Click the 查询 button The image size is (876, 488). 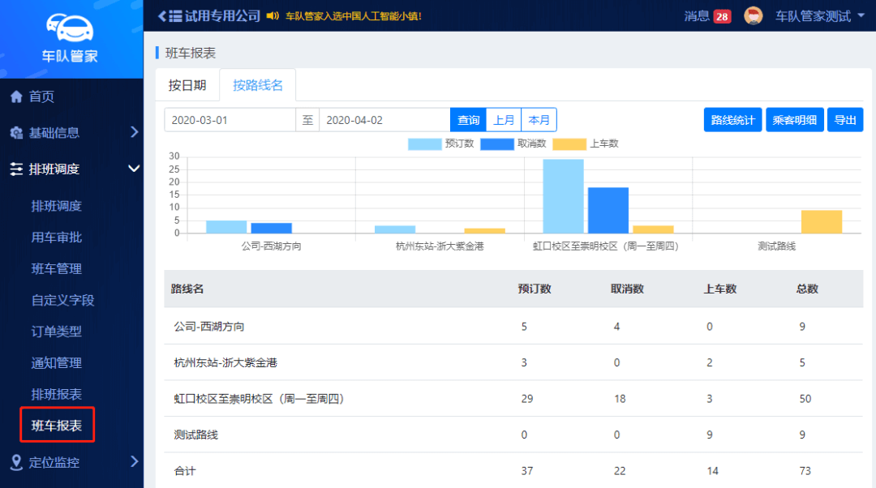tap(468, 120)
